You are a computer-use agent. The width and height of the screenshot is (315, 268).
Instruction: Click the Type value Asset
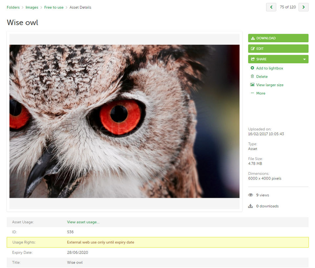253,149
